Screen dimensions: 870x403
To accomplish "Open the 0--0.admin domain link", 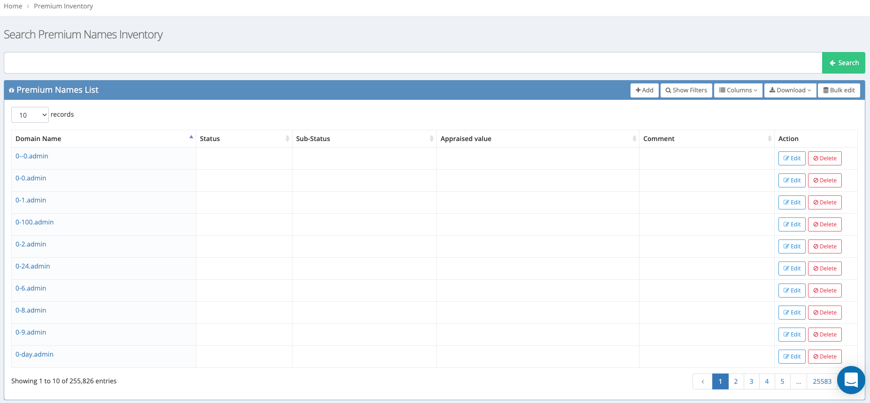I will [x=32, y=156].
